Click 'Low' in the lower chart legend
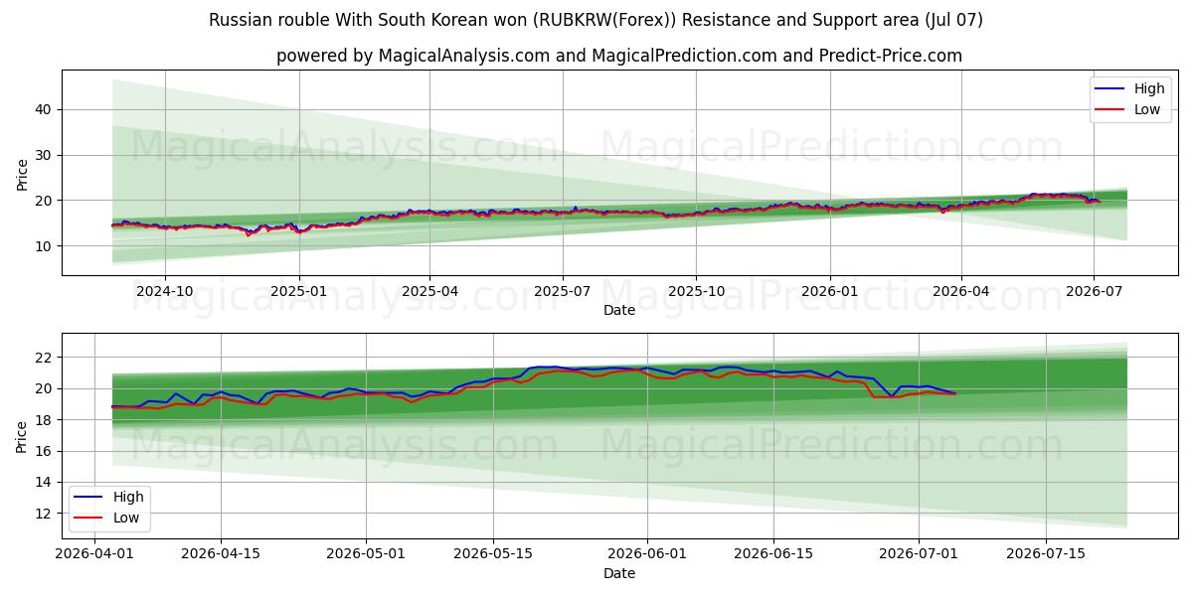This screenshot has height=596, width=1193. [x=126, y=518]
